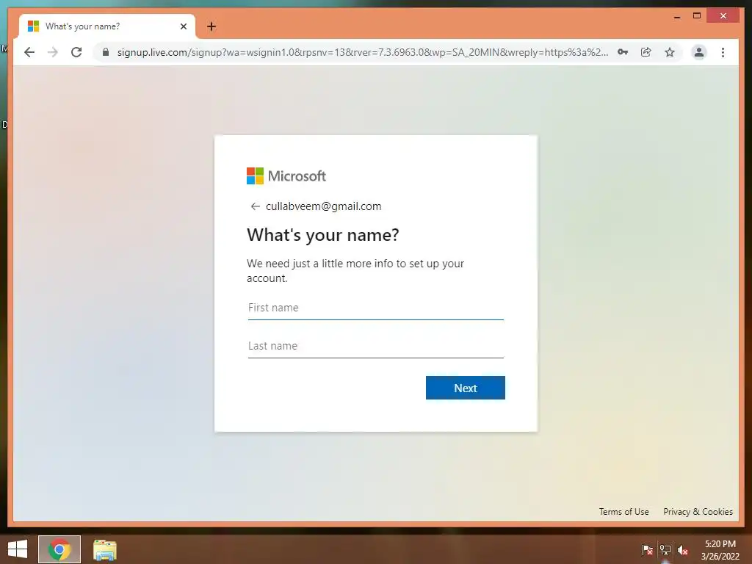Focus the First name field
The height and width of the screenshot is (564, 752).
(375, 308)
